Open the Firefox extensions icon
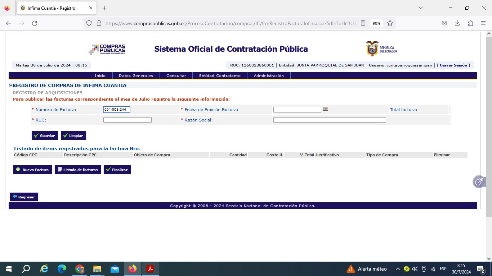The width and height of the screenshot is (492, 276). pyautogui.click(x=470, y=23)
